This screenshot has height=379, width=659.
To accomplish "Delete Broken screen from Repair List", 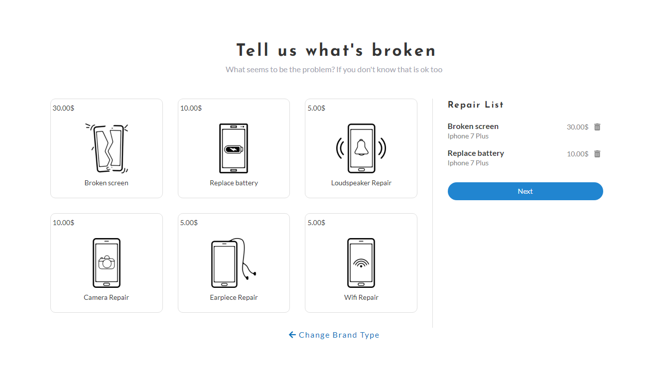I will point(597,127).
